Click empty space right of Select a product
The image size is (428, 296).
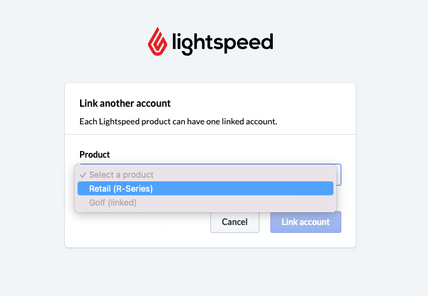[x=243, y=175]
